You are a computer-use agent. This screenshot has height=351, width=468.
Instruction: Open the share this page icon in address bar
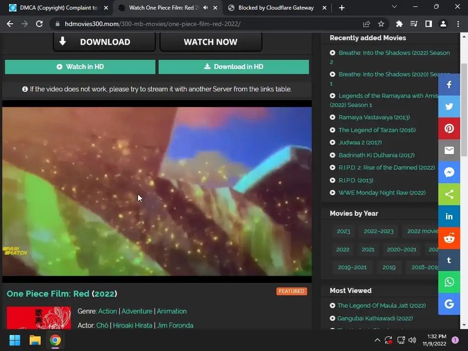point(367,24)
